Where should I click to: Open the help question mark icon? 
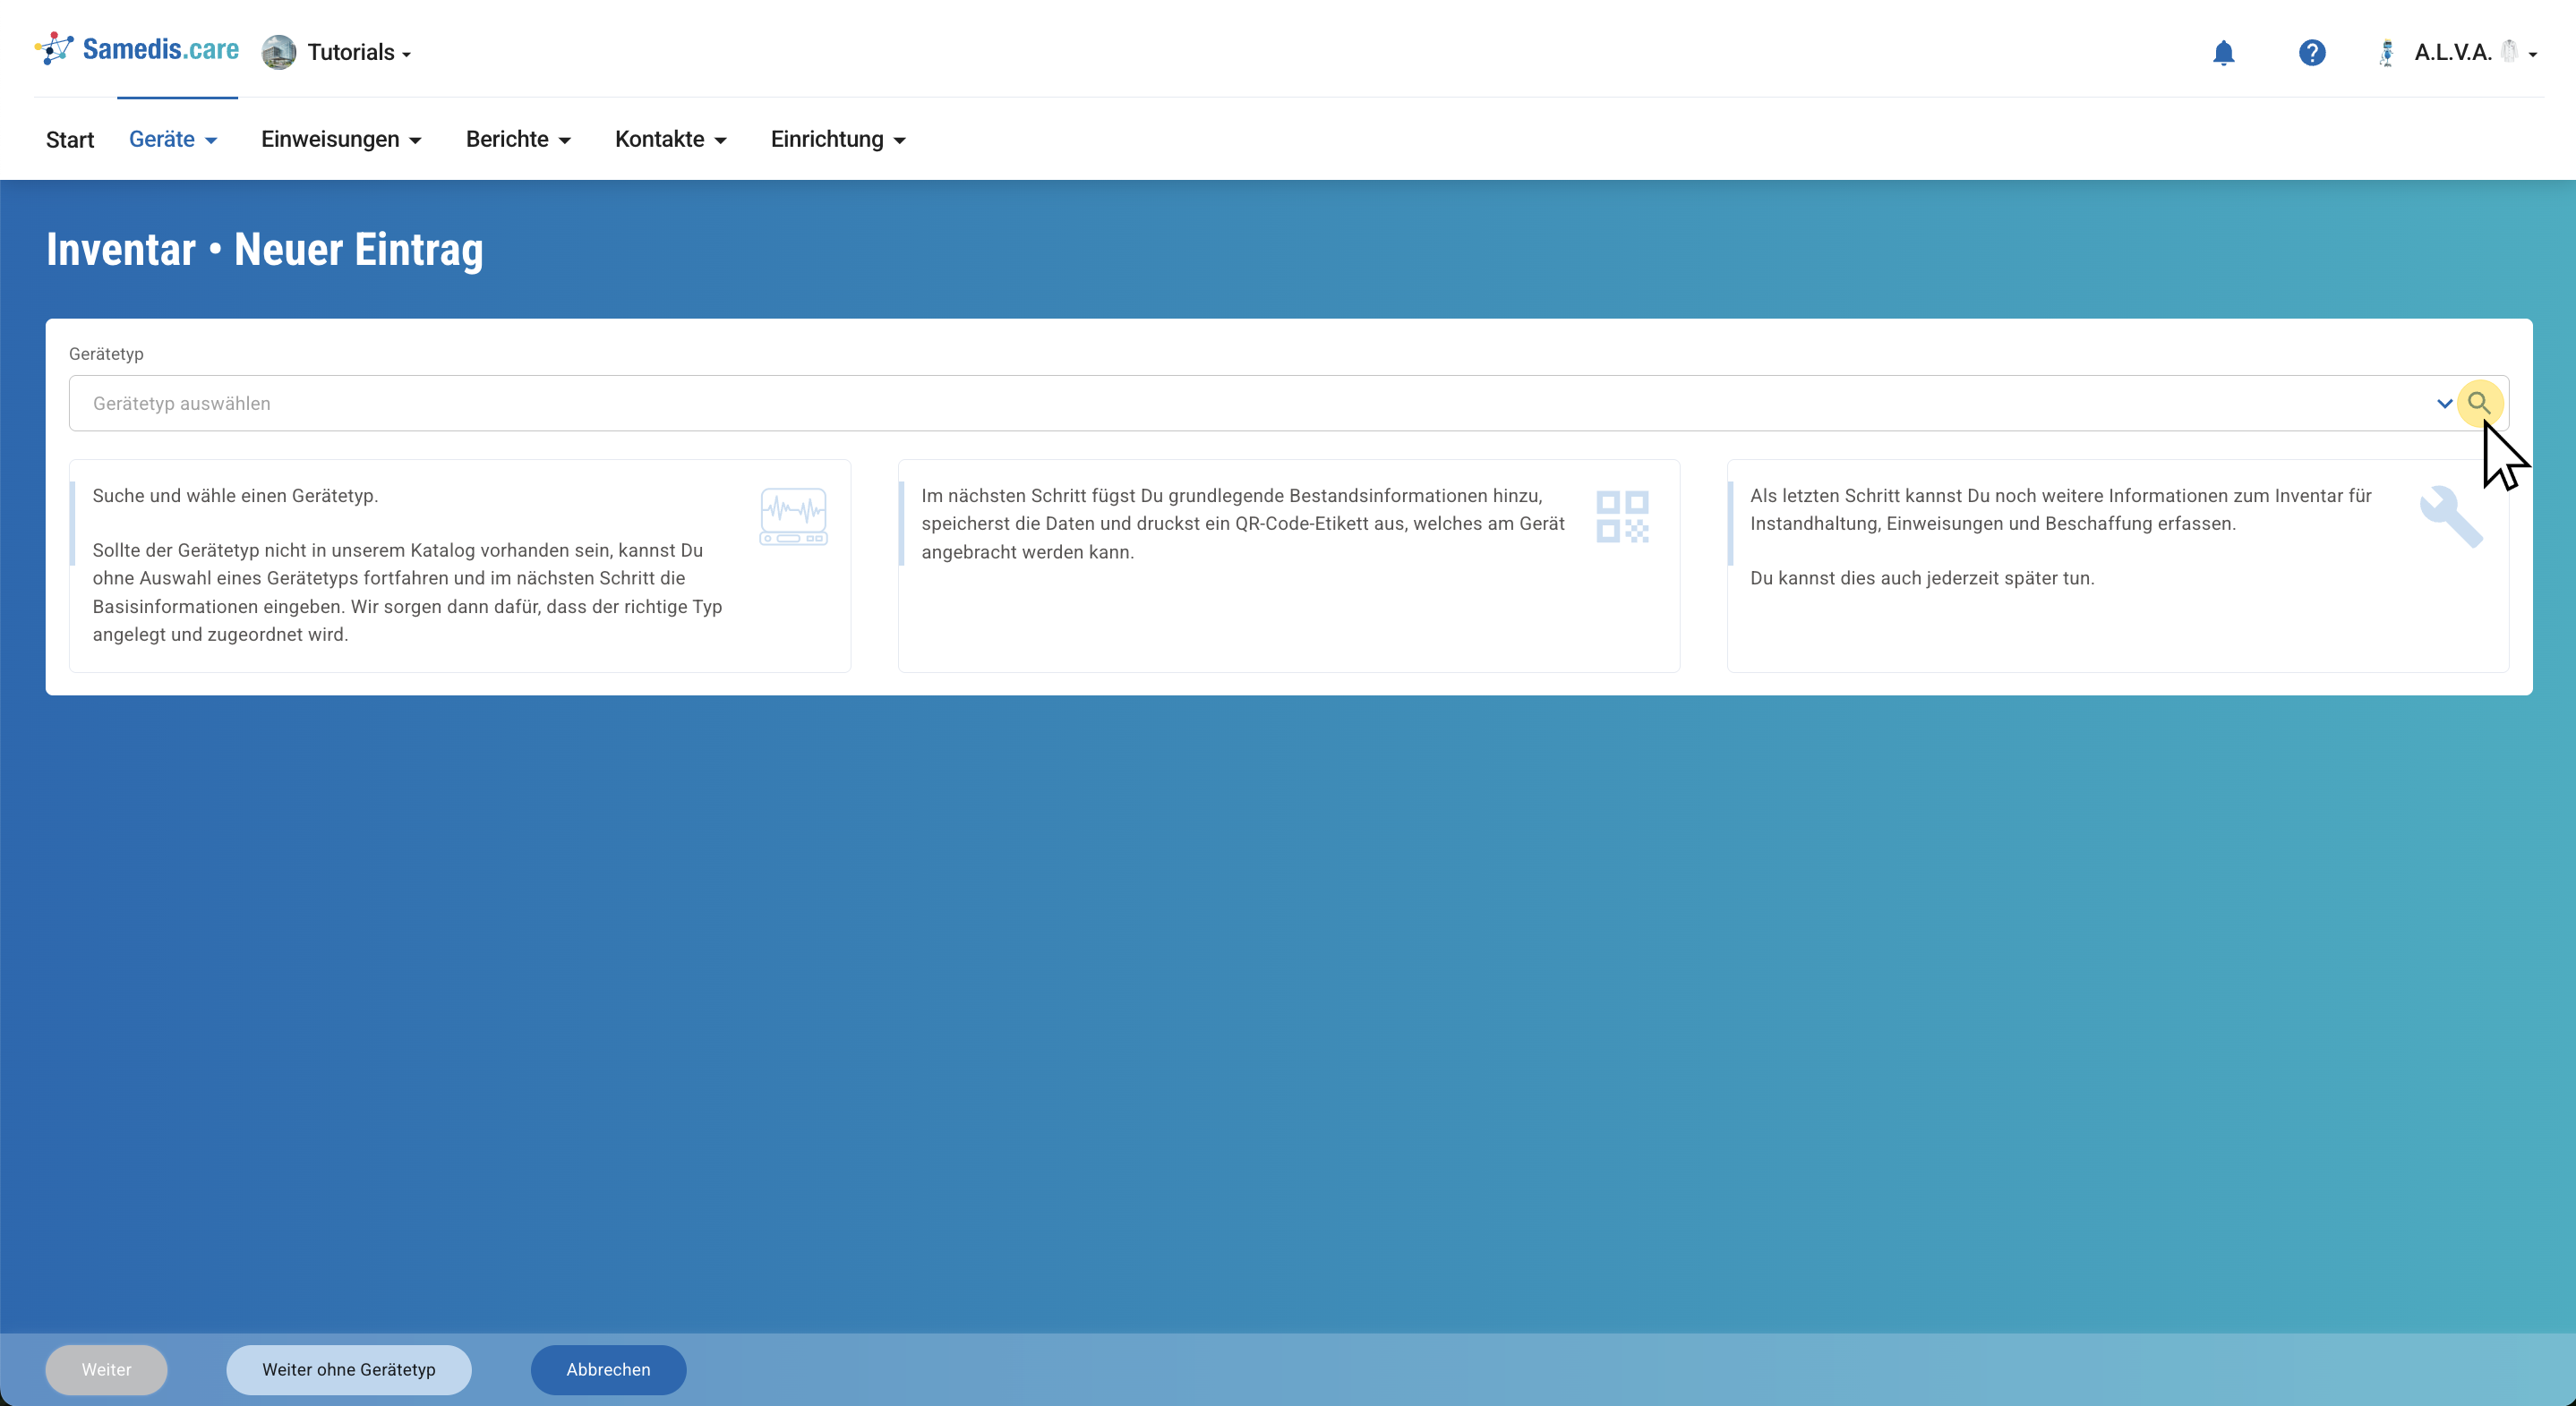click(x=2311, y=53)
